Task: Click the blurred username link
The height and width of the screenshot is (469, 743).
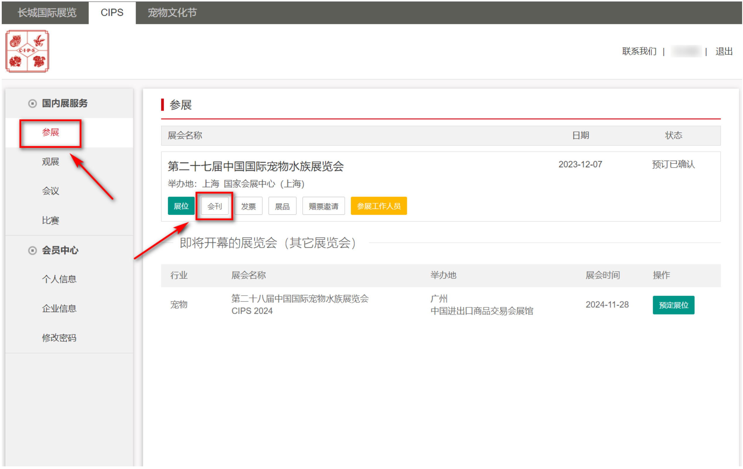Action: pos(686,51)
